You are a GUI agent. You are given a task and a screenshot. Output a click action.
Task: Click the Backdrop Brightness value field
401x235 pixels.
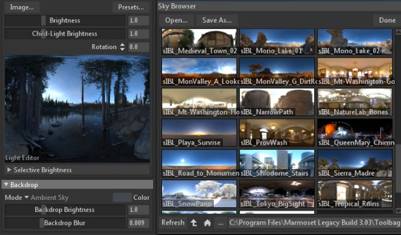pos(139,210)
